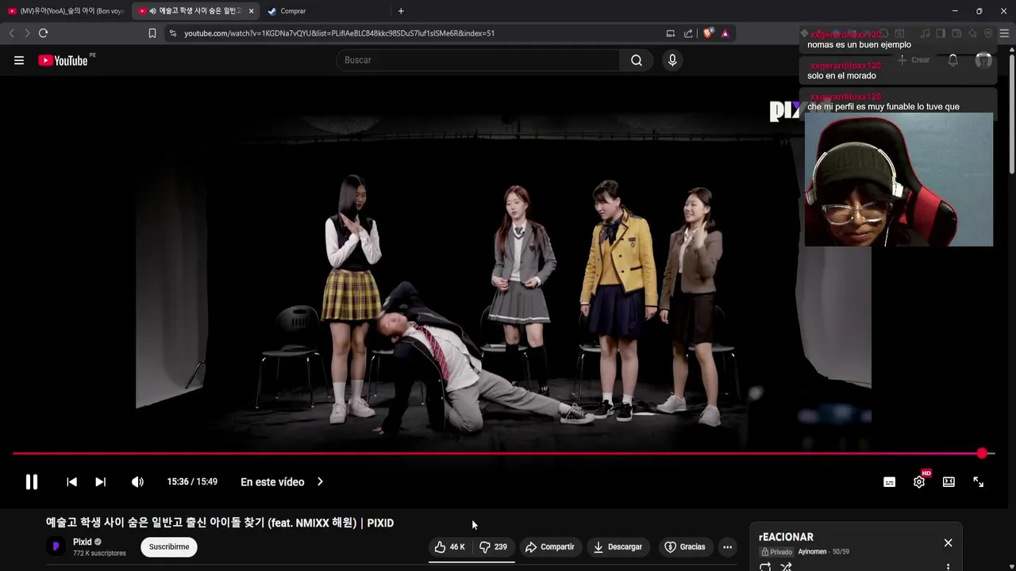This screenshot has height=571, width=1016.
Task: Click the webcam overlay thumbnail
Action: click(899, 179)
